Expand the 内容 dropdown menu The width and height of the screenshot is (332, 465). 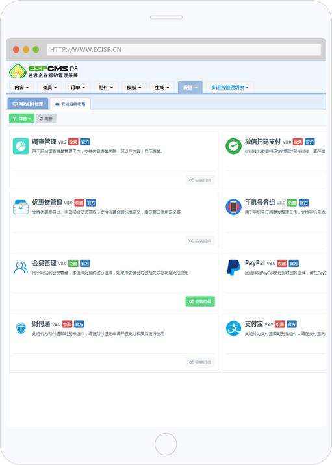(21, 88)
